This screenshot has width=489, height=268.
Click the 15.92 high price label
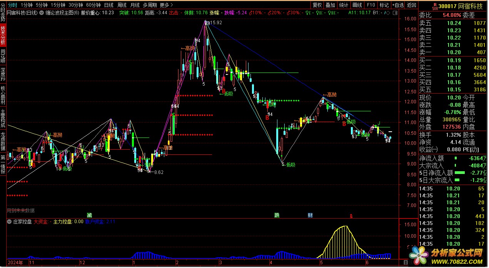216,23
